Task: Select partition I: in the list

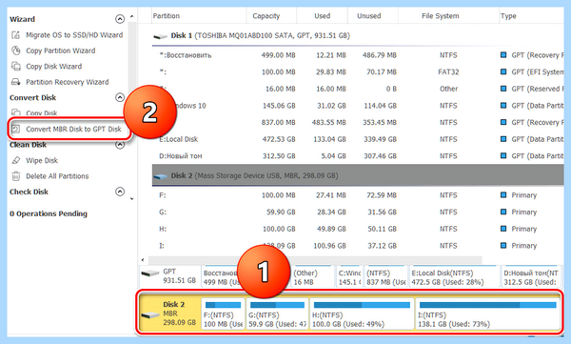Action: [x=358, y=246]
